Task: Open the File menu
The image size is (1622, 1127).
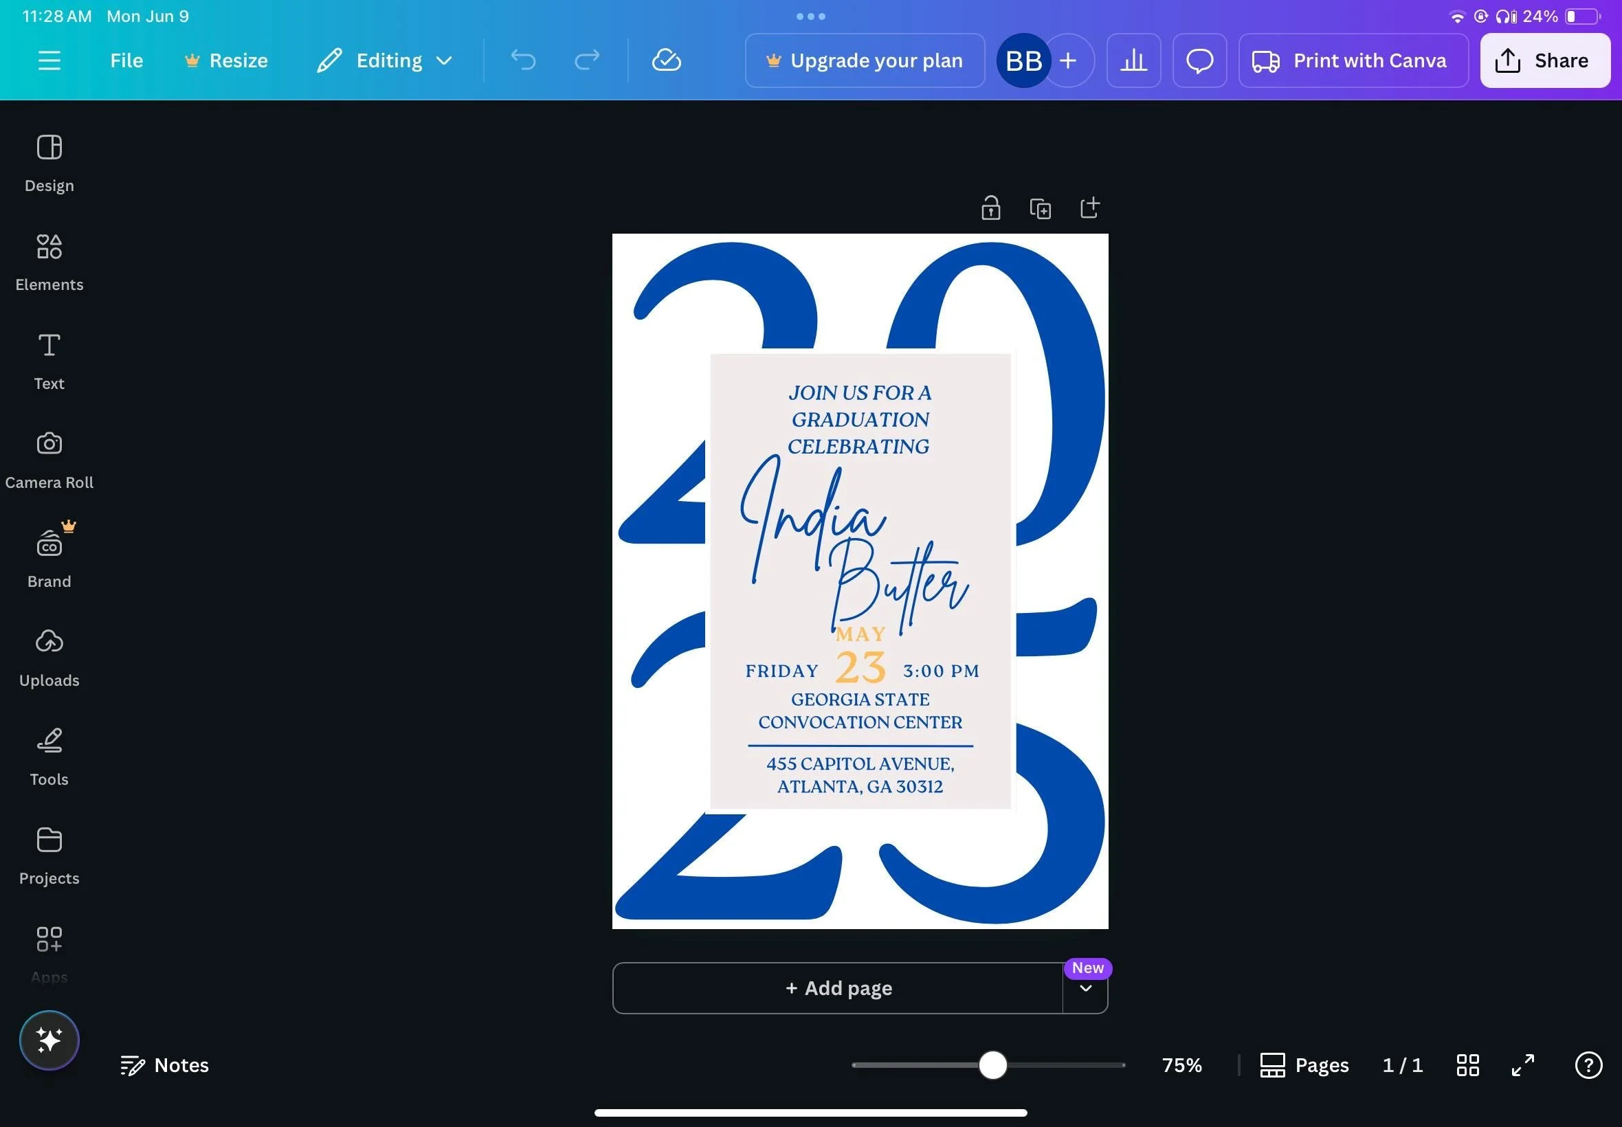Action: [x=126, y=60]
